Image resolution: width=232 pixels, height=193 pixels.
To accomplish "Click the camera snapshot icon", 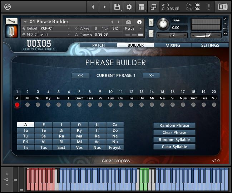I will coord(128,22).
